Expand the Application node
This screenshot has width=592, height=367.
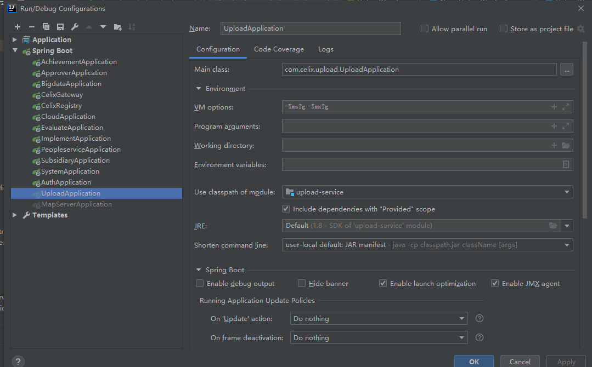[x=15, y=39]
